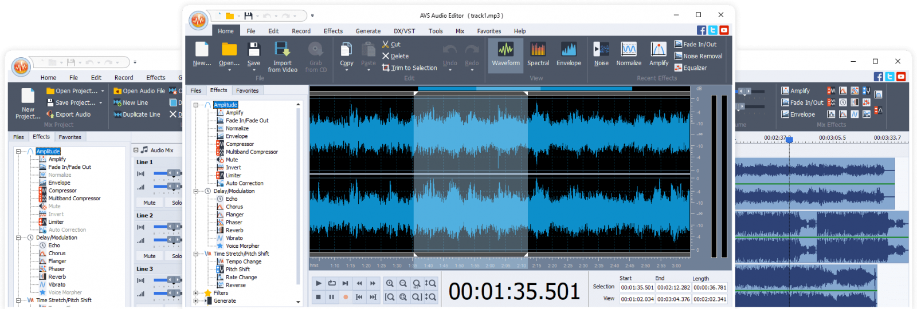Image resolution: width=917 pixels, height=309 pixels.
Task: Apply the Noise recent effect
Action: tap(601, 54)
